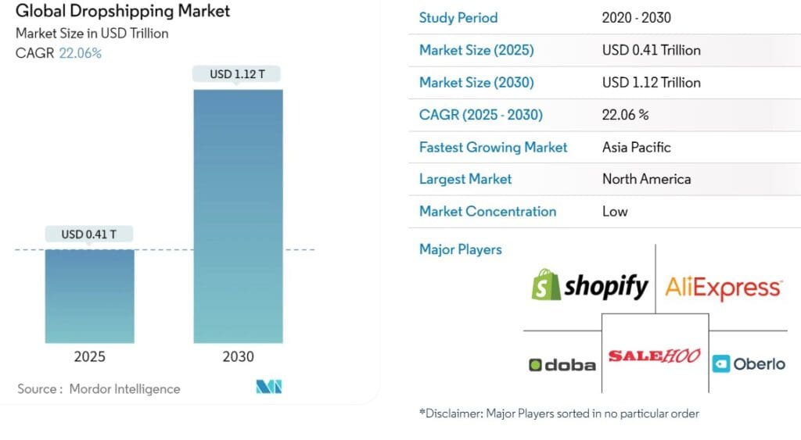The height and width of the screenshot is (440, 801).
Task: Click the Major Players heading
Action: pos(460,249)
